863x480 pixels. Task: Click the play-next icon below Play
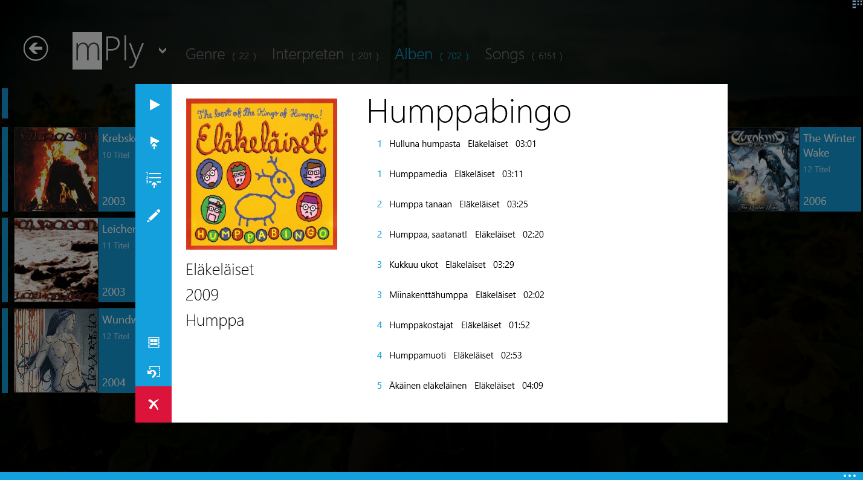click(x=154, y=143)
